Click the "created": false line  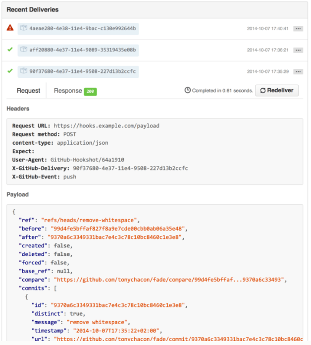point(46,246)
